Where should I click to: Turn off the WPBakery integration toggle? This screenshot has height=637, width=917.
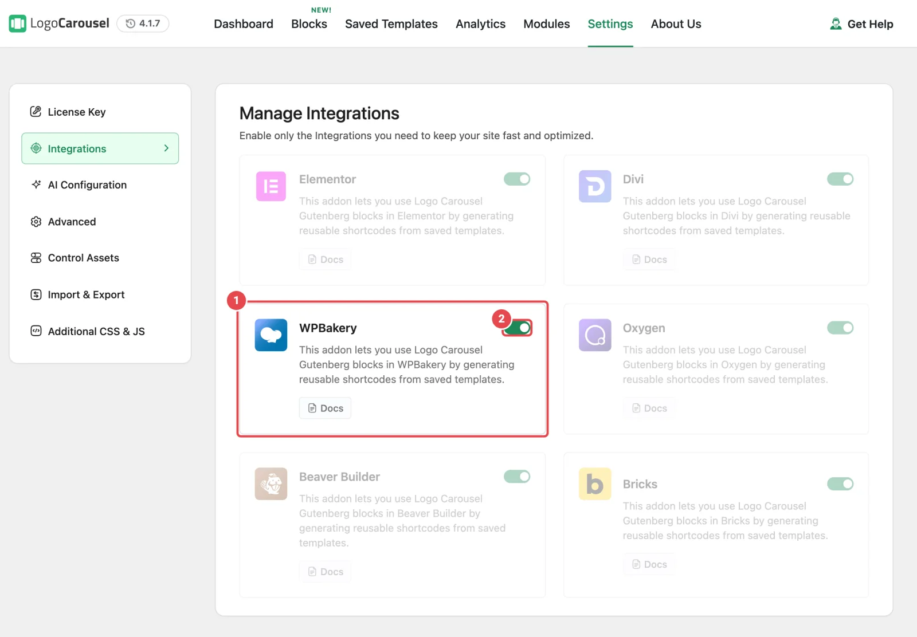click(518, 328)
